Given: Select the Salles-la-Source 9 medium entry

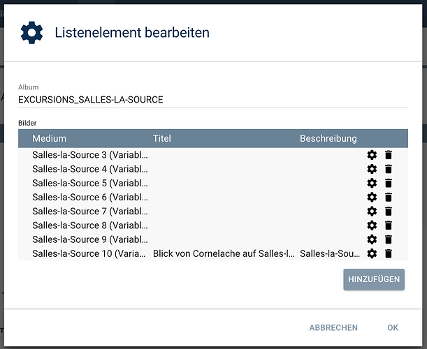Looking at the screenshot, I should pyautogui.click(x=90, y=239).
